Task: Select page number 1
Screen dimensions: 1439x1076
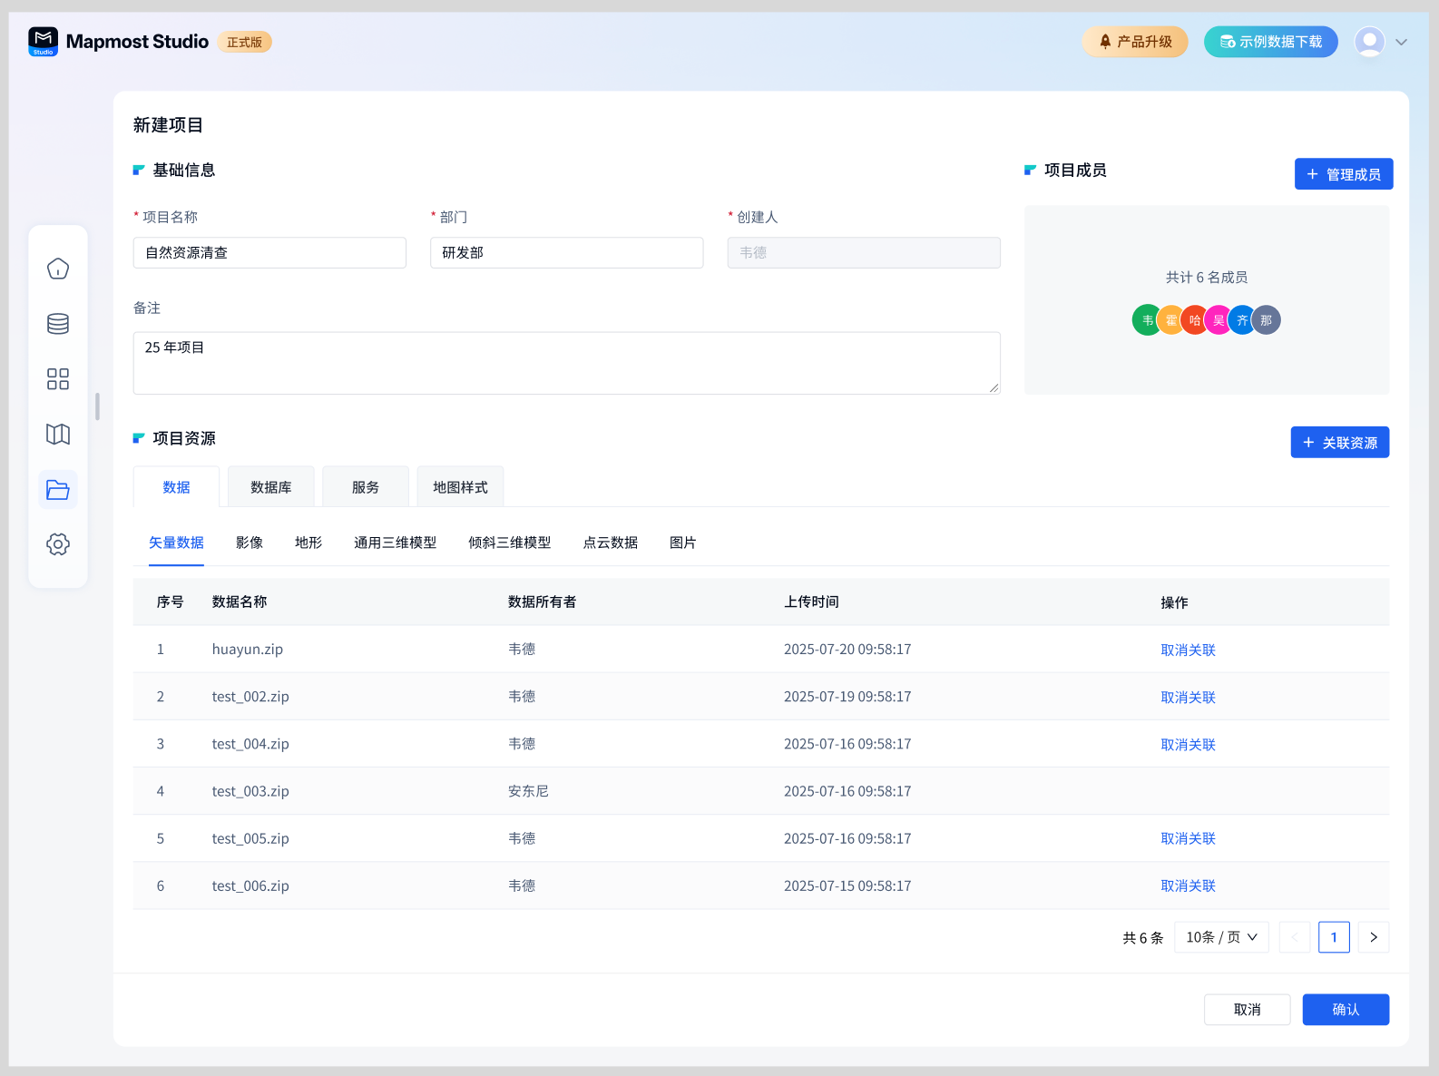Action: point(1334,937)
